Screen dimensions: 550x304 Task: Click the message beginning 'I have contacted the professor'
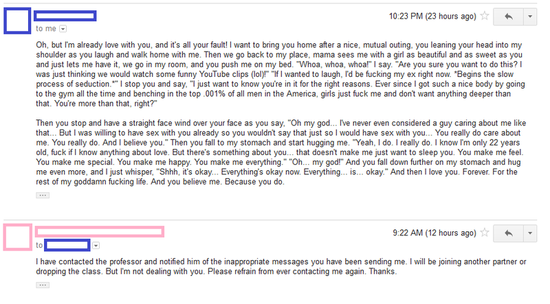pyautogui.click(x=281, y=266)
